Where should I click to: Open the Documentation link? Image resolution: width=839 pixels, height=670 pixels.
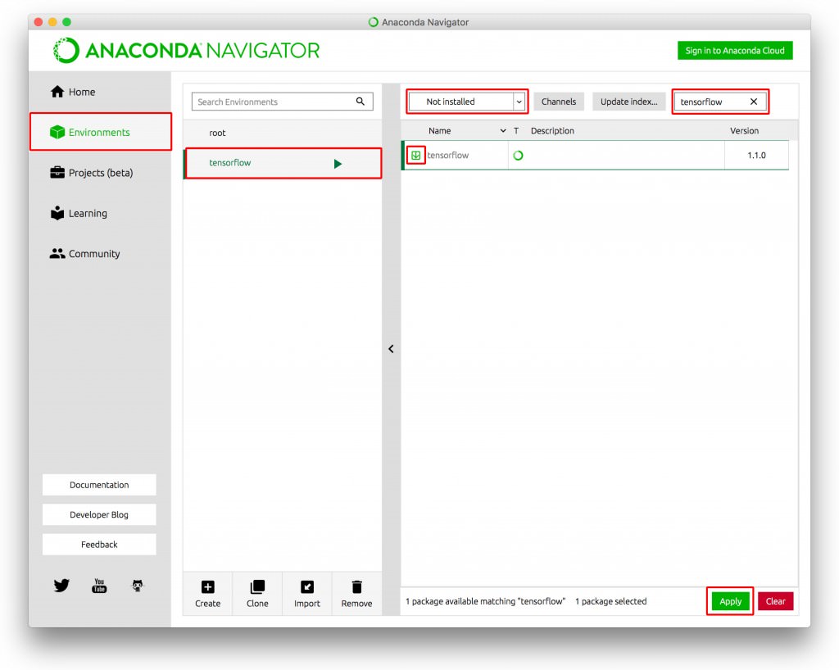(x=99, y=485)
